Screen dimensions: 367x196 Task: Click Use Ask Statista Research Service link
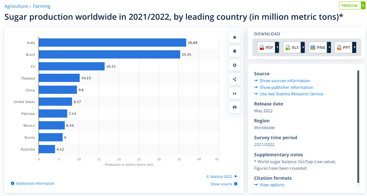click(x=291, y=94)
